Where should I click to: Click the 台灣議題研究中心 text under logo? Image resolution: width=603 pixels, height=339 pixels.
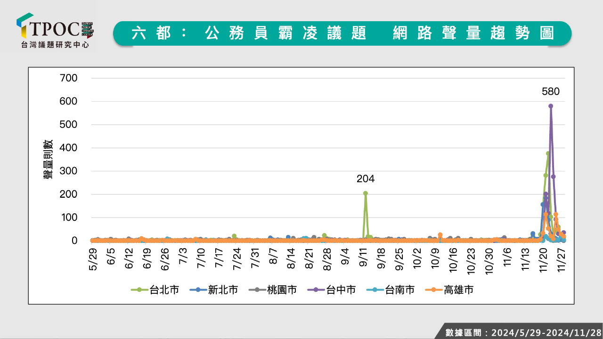coord(55,45)
